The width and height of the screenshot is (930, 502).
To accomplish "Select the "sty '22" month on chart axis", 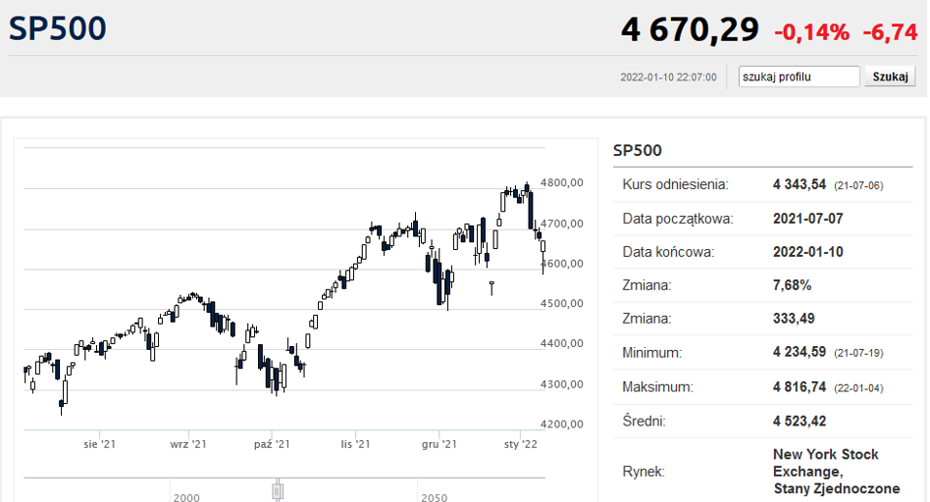I will click(x=521, y=445).
